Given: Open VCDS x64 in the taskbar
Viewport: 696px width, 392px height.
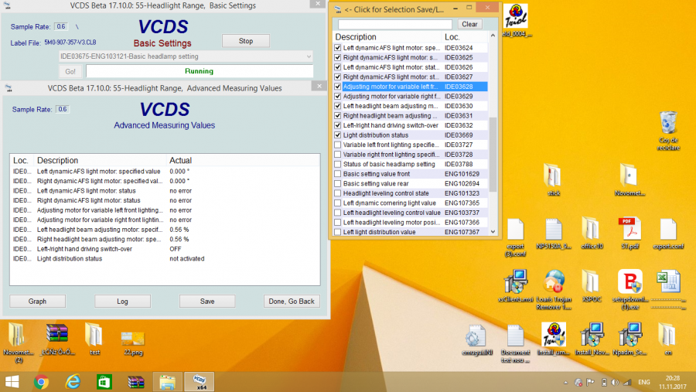Looking at the screenshot, I should (199, 380).
